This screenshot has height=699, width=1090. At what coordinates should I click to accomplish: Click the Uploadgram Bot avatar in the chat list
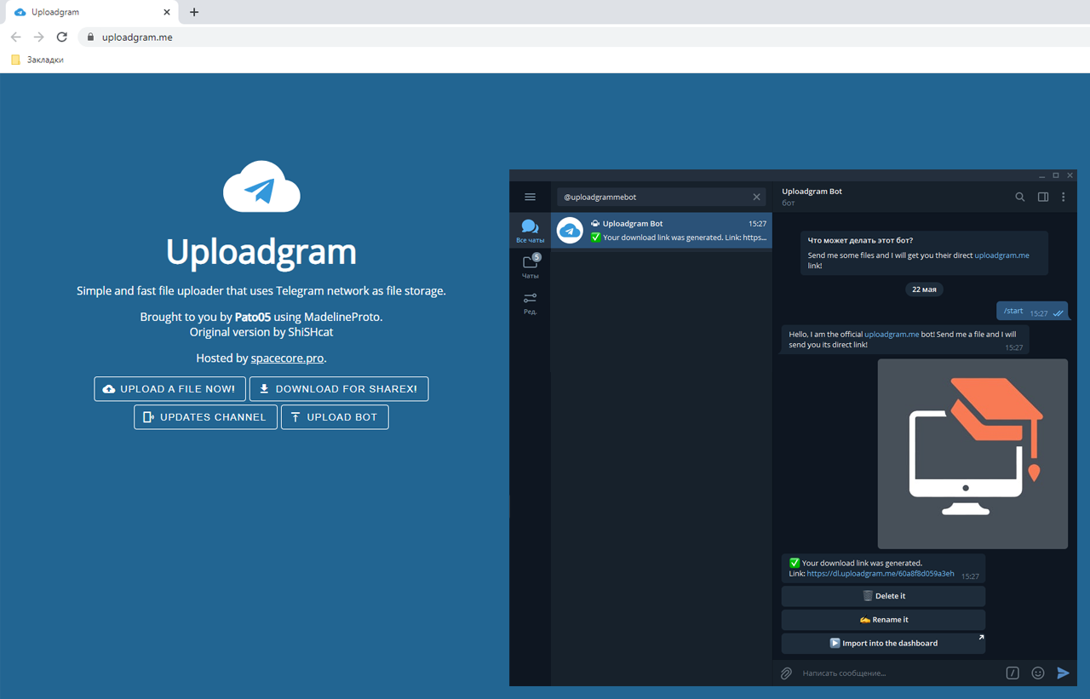tap(570, 231)
